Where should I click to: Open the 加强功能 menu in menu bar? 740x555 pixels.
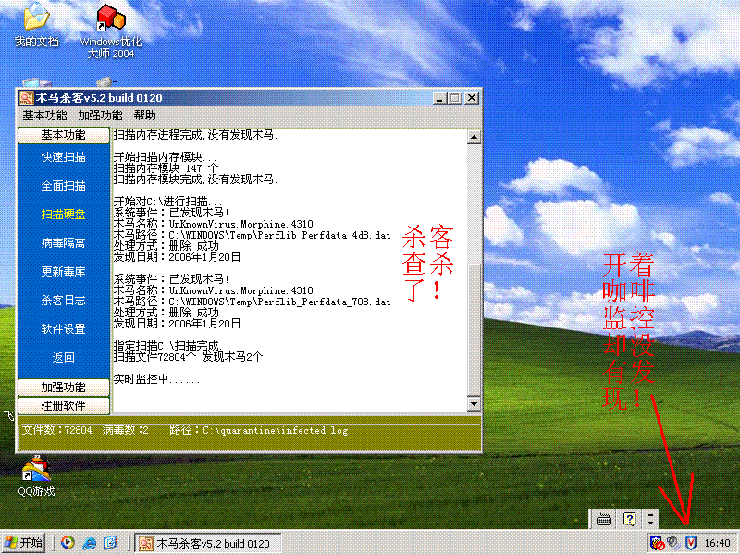point(100,115)
